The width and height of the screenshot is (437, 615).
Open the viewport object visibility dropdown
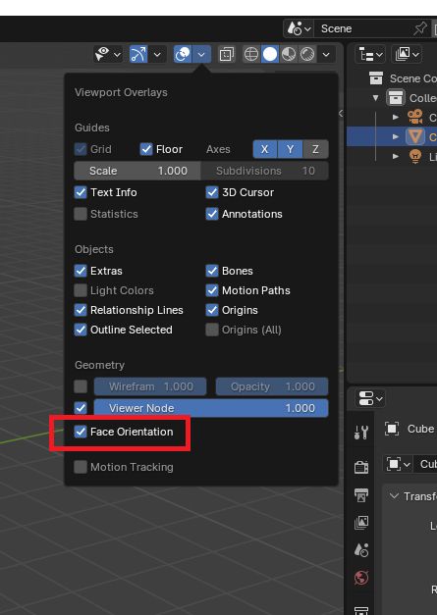point(108,54)
